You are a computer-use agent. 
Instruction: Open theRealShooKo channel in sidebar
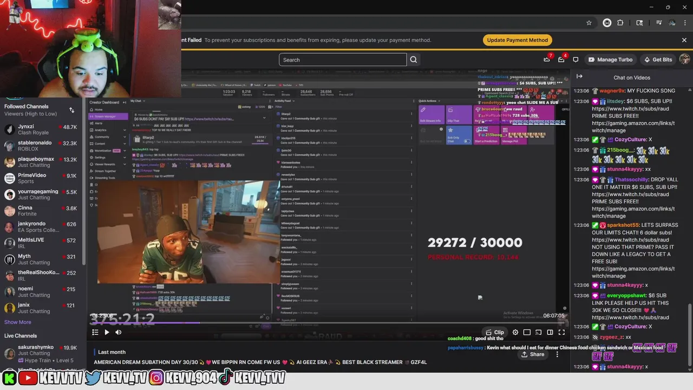[x=41, y=276]
